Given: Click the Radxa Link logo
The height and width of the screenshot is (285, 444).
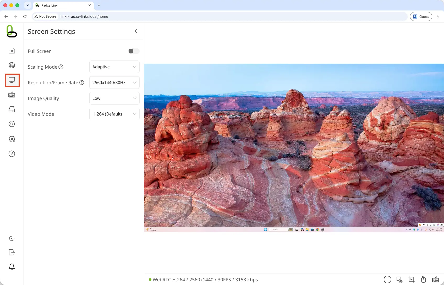Looking at the screenshot, I should pyautogui.click(x=12, y=31).
